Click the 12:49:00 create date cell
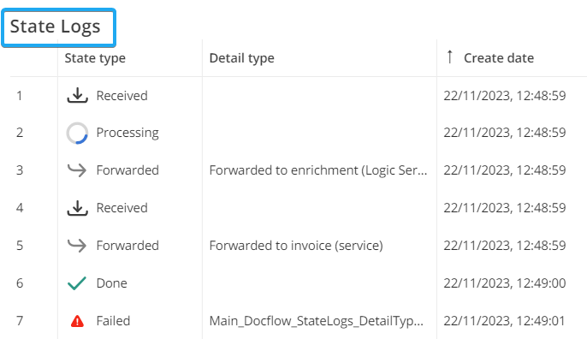This screenshot has width=587, height=339. [x=505, y=283]
